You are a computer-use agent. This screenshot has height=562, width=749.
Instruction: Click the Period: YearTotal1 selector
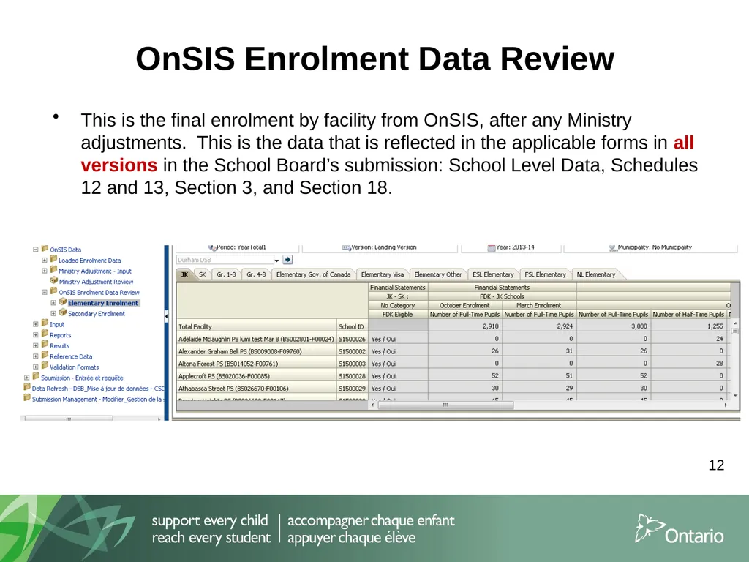pyautogui.click(x=238, y=247)
